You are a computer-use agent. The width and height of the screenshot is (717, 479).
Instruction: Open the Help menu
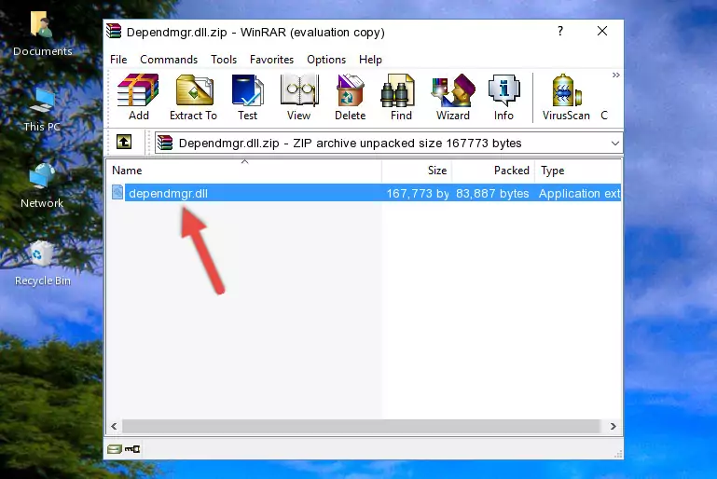coord(370,60)
